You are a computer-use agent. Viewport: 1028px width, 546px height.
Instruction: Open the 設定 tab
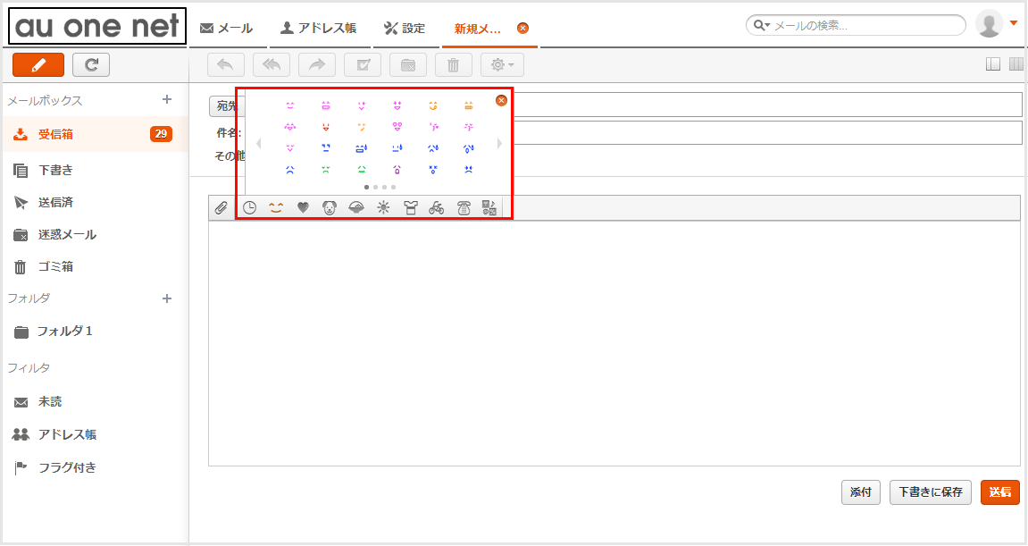click(405, 29)
